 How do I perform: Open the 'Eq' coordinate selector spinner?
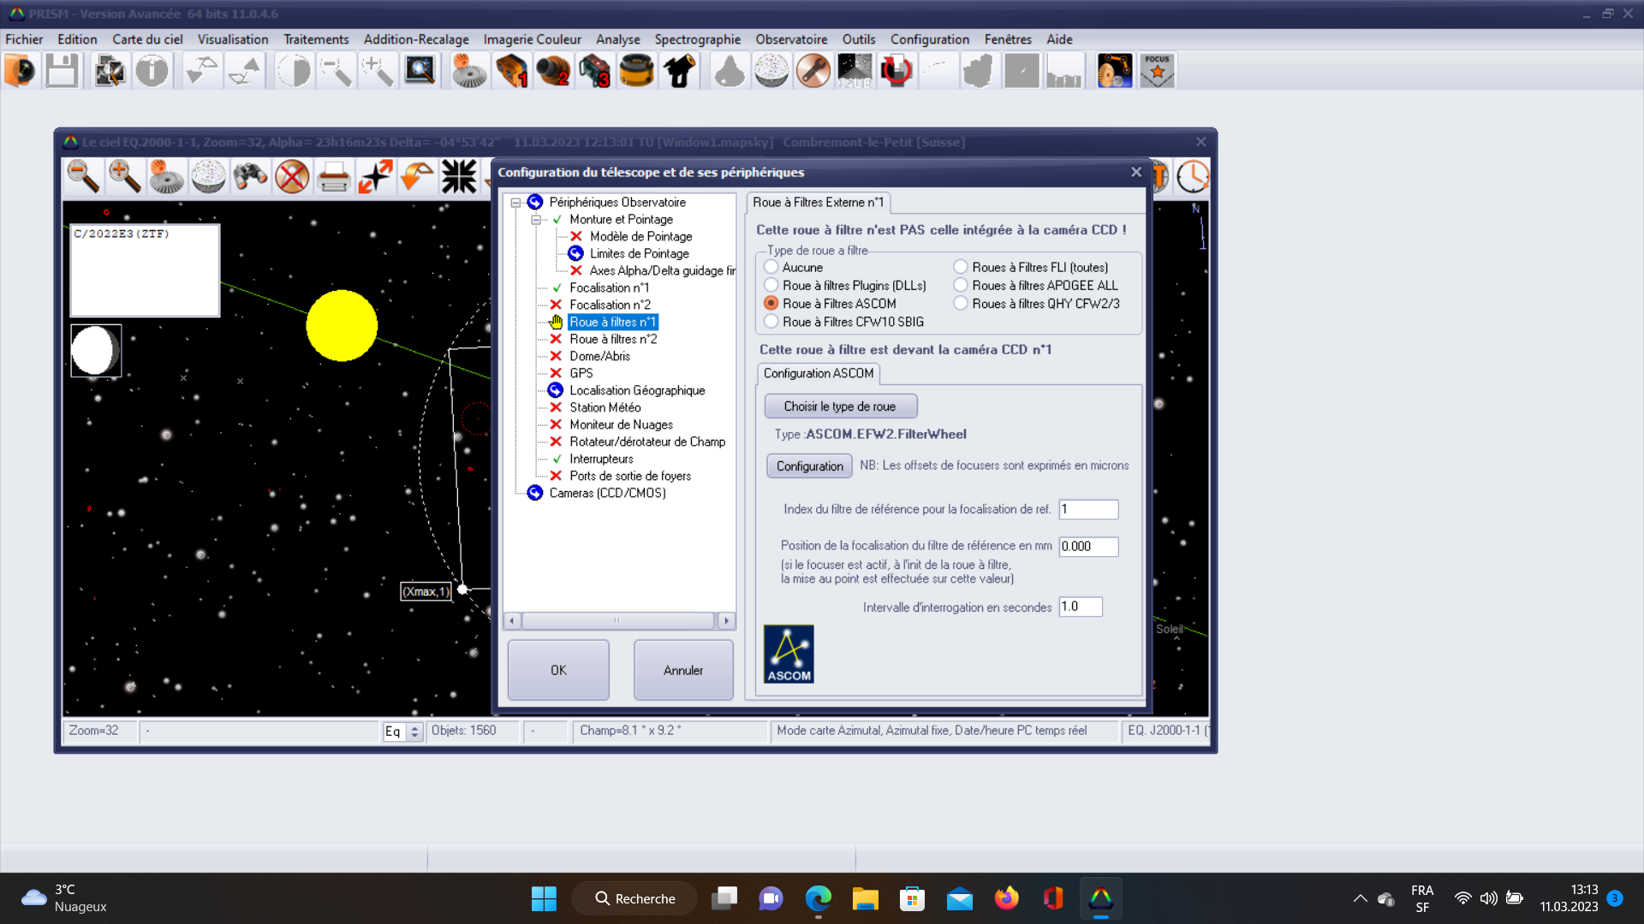click(x=414, y=731)
